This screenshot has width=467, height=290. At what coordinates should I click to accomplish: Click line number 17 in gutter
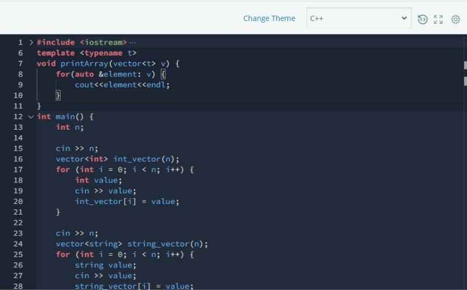point(18,169)
